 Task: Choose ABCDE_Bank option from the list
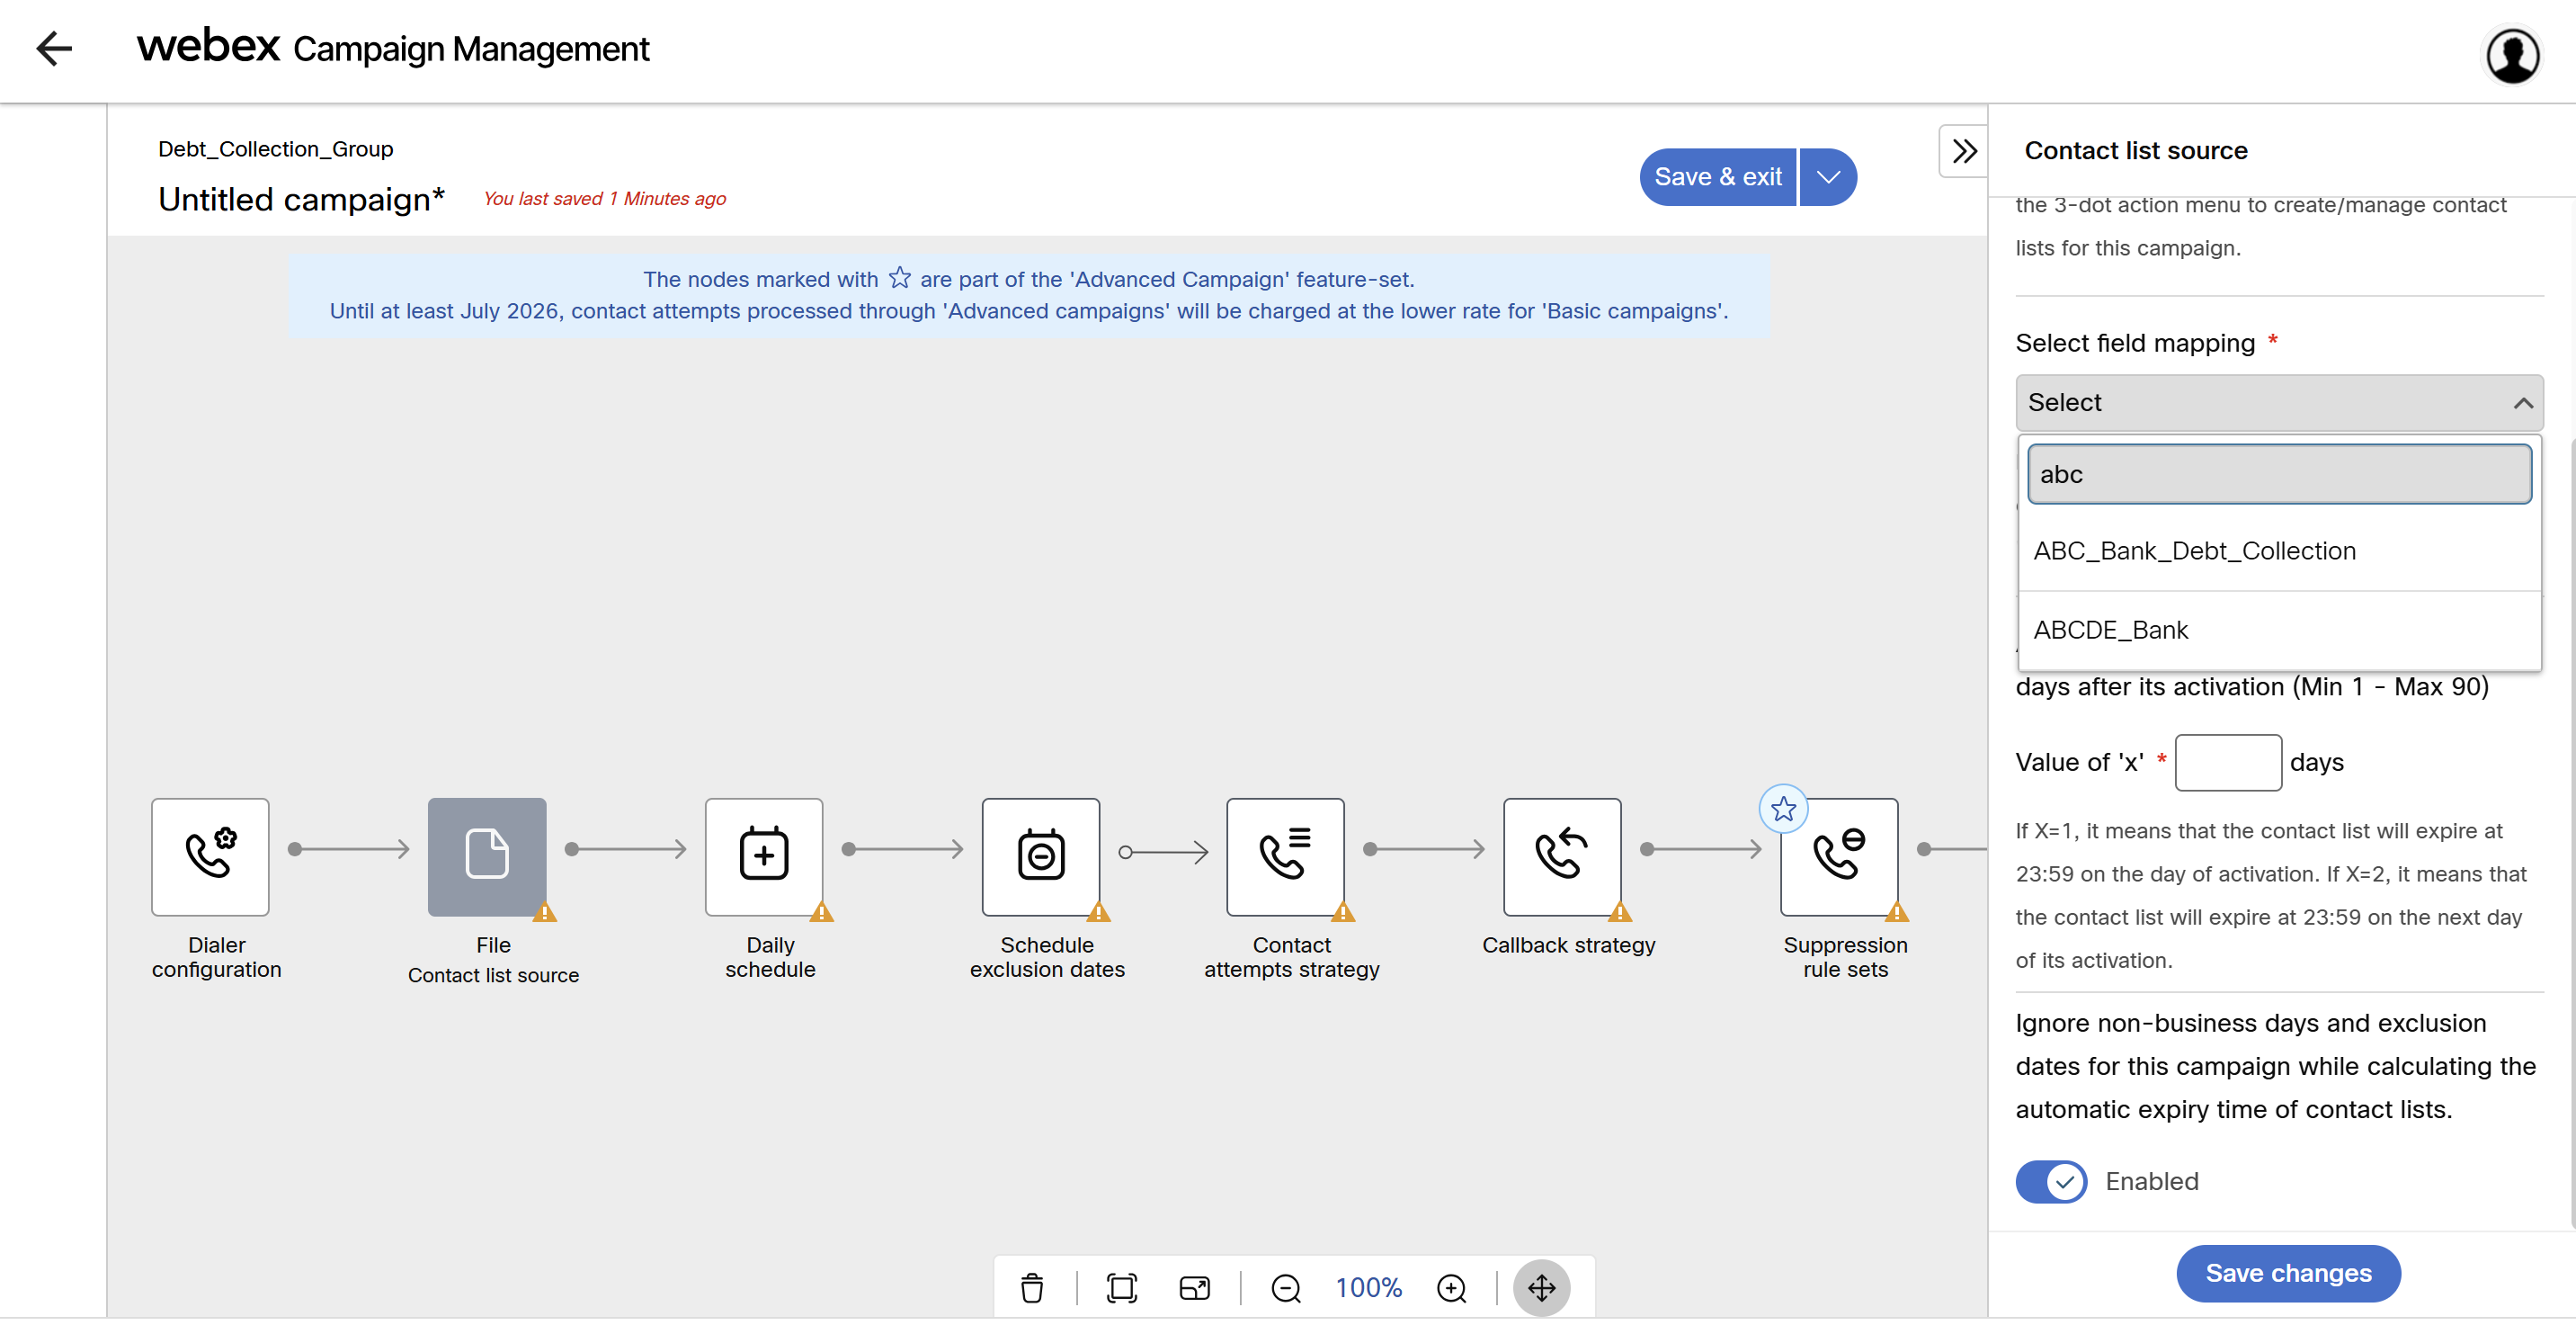(x=2110, y=630)
